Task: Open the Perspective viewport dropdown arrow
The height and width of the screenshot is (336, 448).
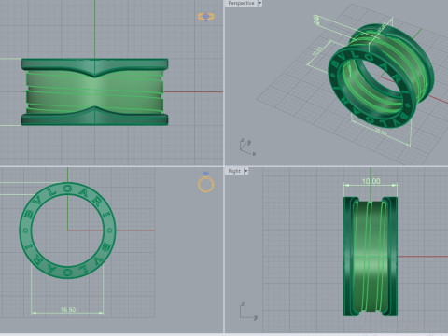Action: pyautogui.click(x=259, y=3)
